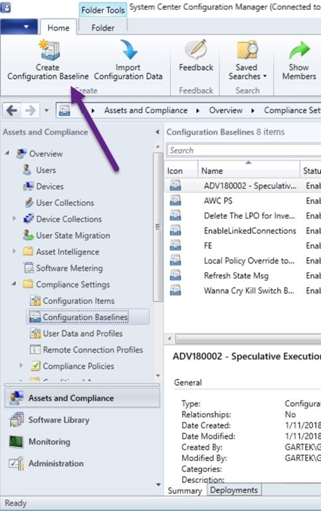Switch to the Folder ribbon tab
Viewport: 321px width, 511px height.
(x=103, y=28)
